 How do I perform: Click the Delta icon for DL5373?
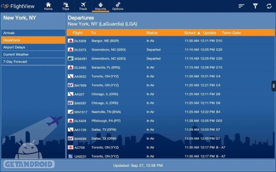(70, 50)
